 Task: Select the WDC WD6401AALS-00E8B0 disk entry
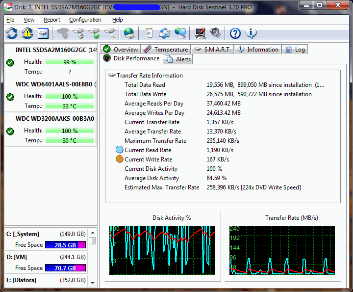(50, 95)
